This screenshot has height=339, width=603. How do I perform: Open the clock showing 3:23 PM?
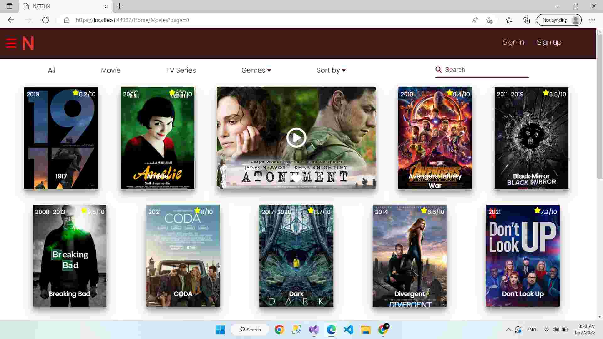(x=585, y=330)
